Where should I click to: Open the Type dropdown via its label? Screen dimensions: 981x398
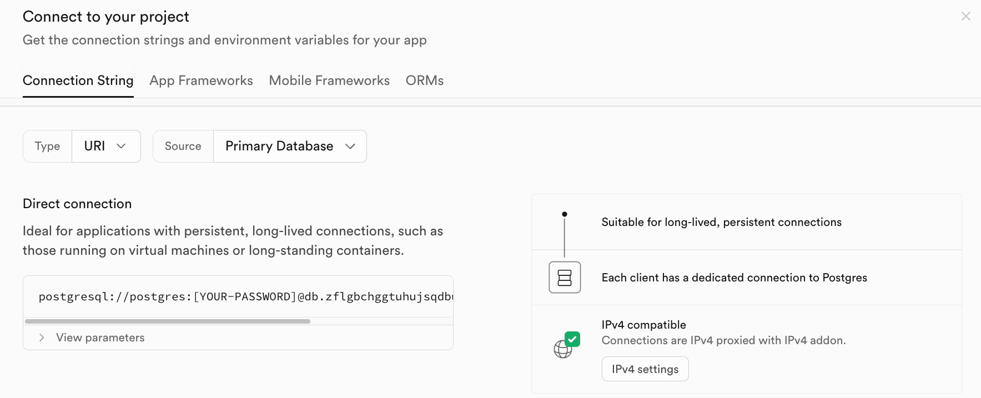pyautogui.click(x=47, y=147)
